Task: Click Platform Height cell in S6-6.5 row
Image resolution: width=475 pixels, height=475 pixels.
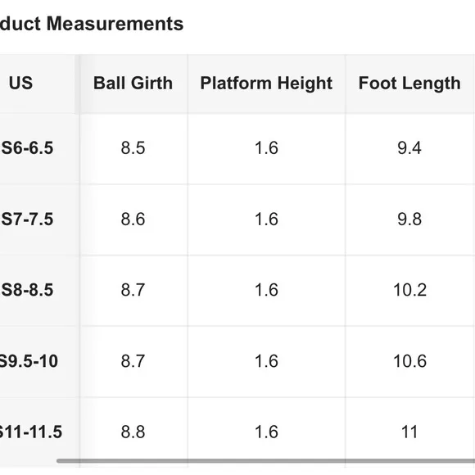Action: [x=266, y=148]
